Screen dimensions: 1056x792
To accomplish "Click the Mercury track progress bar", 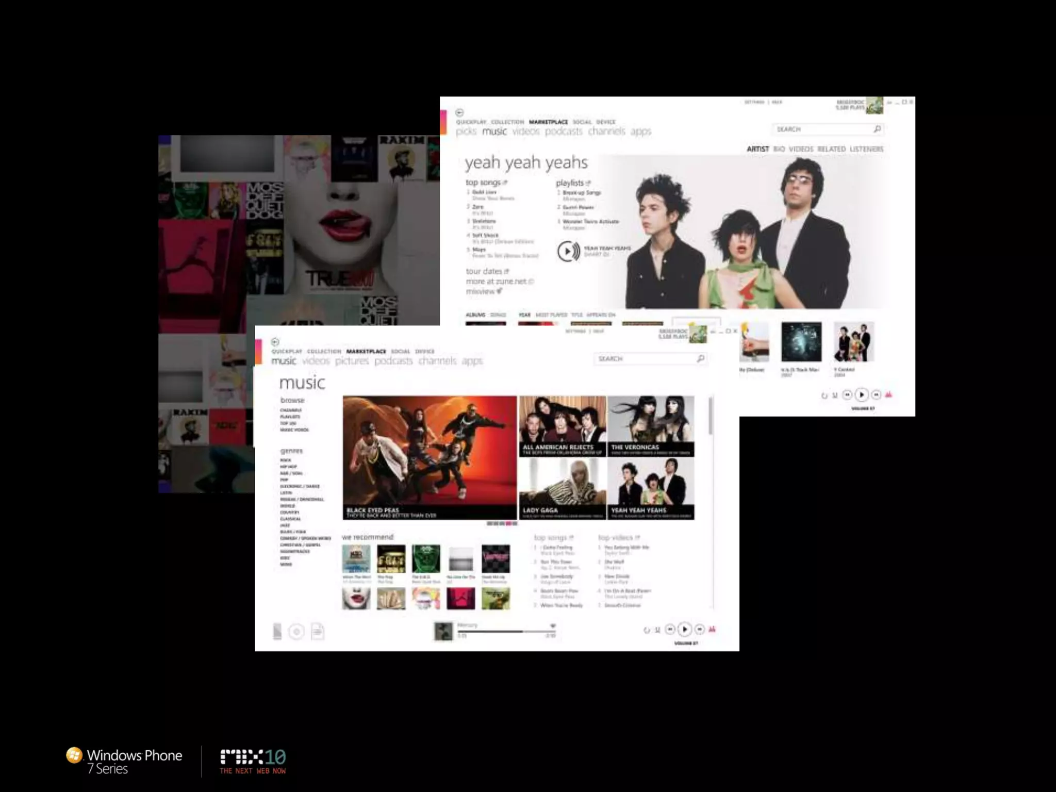I will pyautogui.click(x=505, y=631).
